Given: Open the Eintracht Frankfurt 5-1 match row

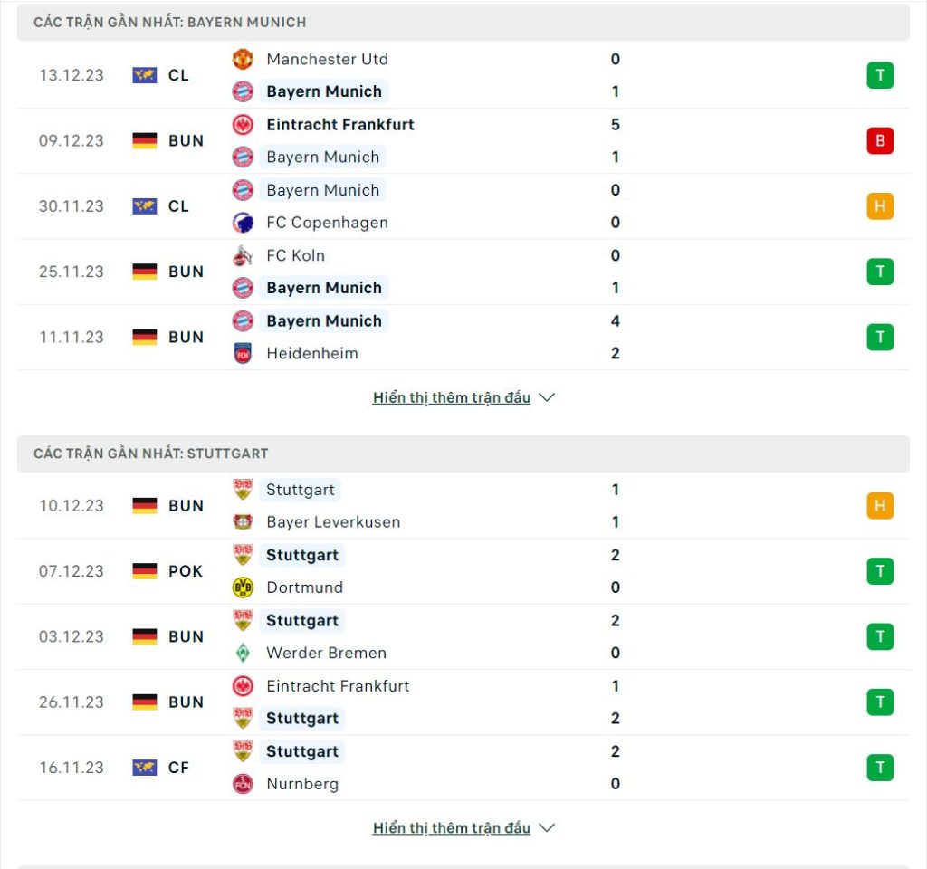Looking at the screenshot, I should (x=463, y=140).
